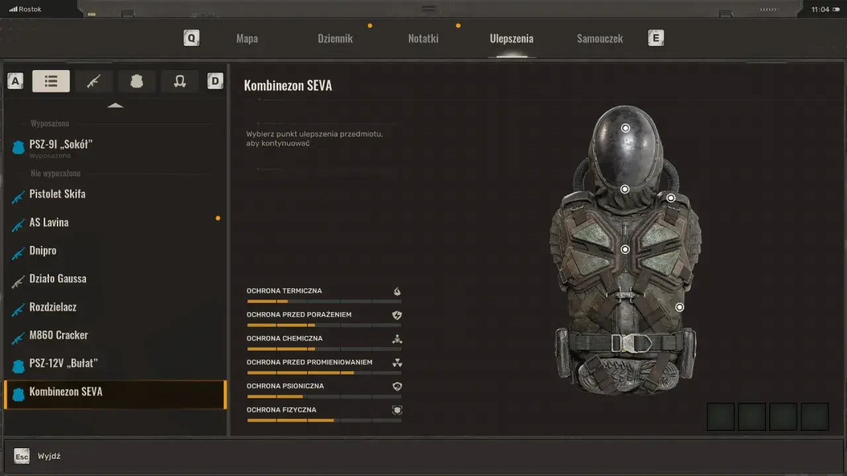This screenshot has width=847, height=476.
Task: Select the upgrade point on helmet top
Action: 625,128
